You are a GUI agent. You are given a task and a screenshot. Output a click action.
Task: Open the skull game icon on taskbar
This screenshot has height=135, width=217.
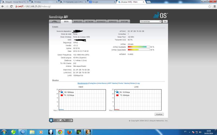coord(51,132)
